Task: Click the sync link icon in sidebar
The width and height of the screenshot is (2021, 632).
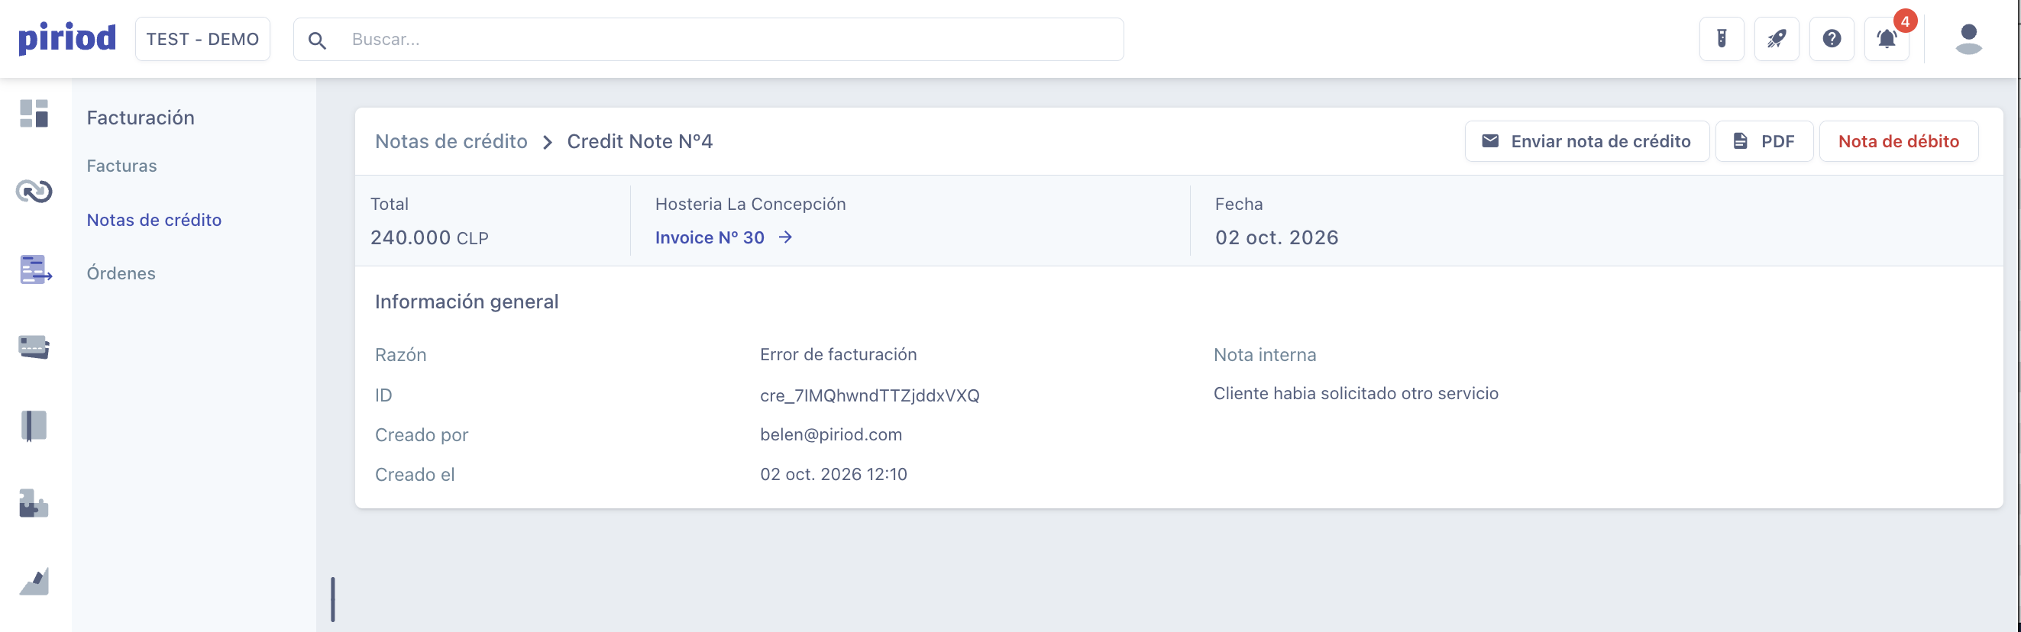Action: coord(34,192)
